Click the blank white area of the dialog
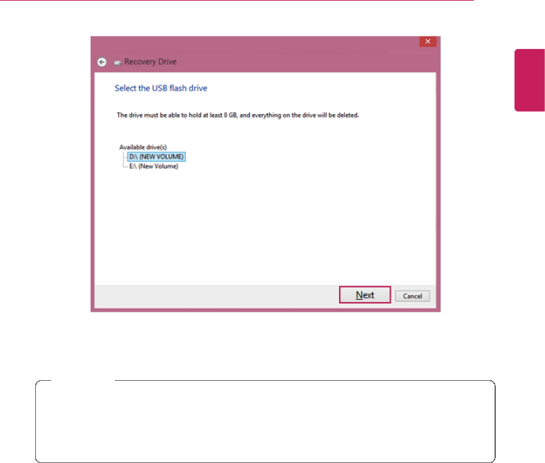This screenshot has width=545, height=463. 265,226
